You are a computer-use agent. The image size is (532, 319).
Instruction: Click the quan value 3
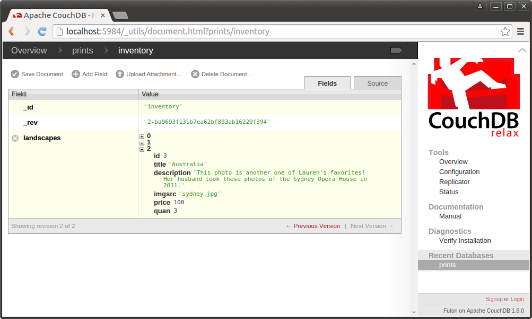(176, 211)
